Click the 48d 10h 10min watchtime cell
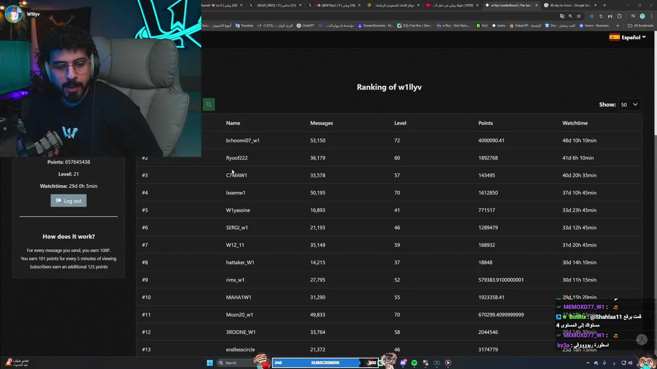Screen dimensions: 657x369 (579, 140)
